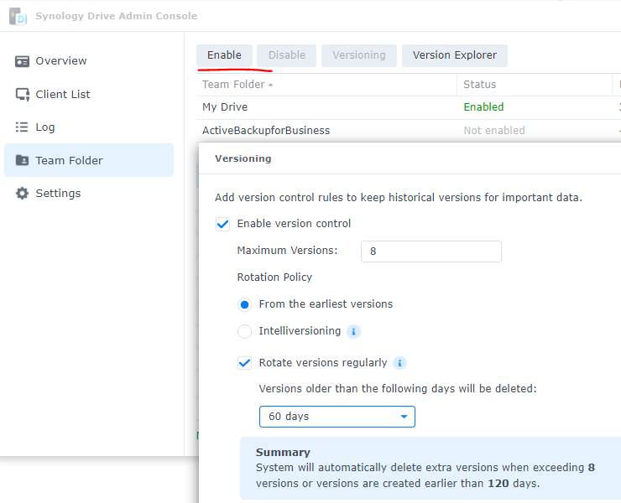Screen dimensions: 621x503
Task: Click the Maximum Versions input field
Action: (x=431, y=251)
